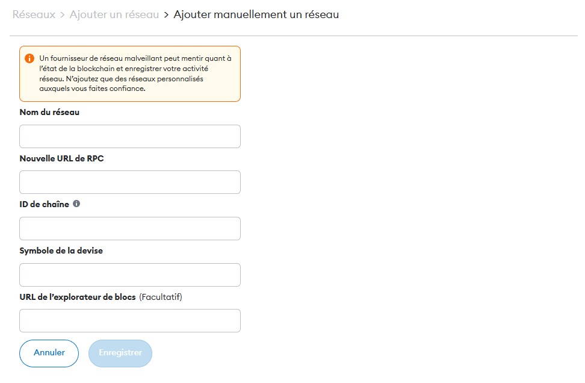This screenshot has width=585, height=383.
Task: Click the ID de chaîne label text
Action: [x=45, y=204]
